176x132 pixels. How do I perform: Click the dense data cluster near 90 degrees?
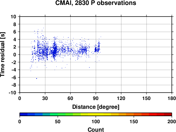[x=96, y=50]
